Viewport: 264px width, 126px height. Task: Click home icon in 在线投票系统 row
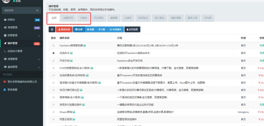(x=53, y=75)
